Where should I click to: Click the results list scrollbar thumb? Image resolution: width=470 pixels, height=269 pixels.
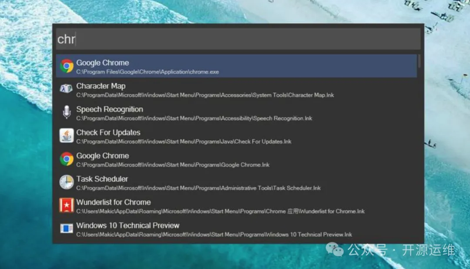419,61
